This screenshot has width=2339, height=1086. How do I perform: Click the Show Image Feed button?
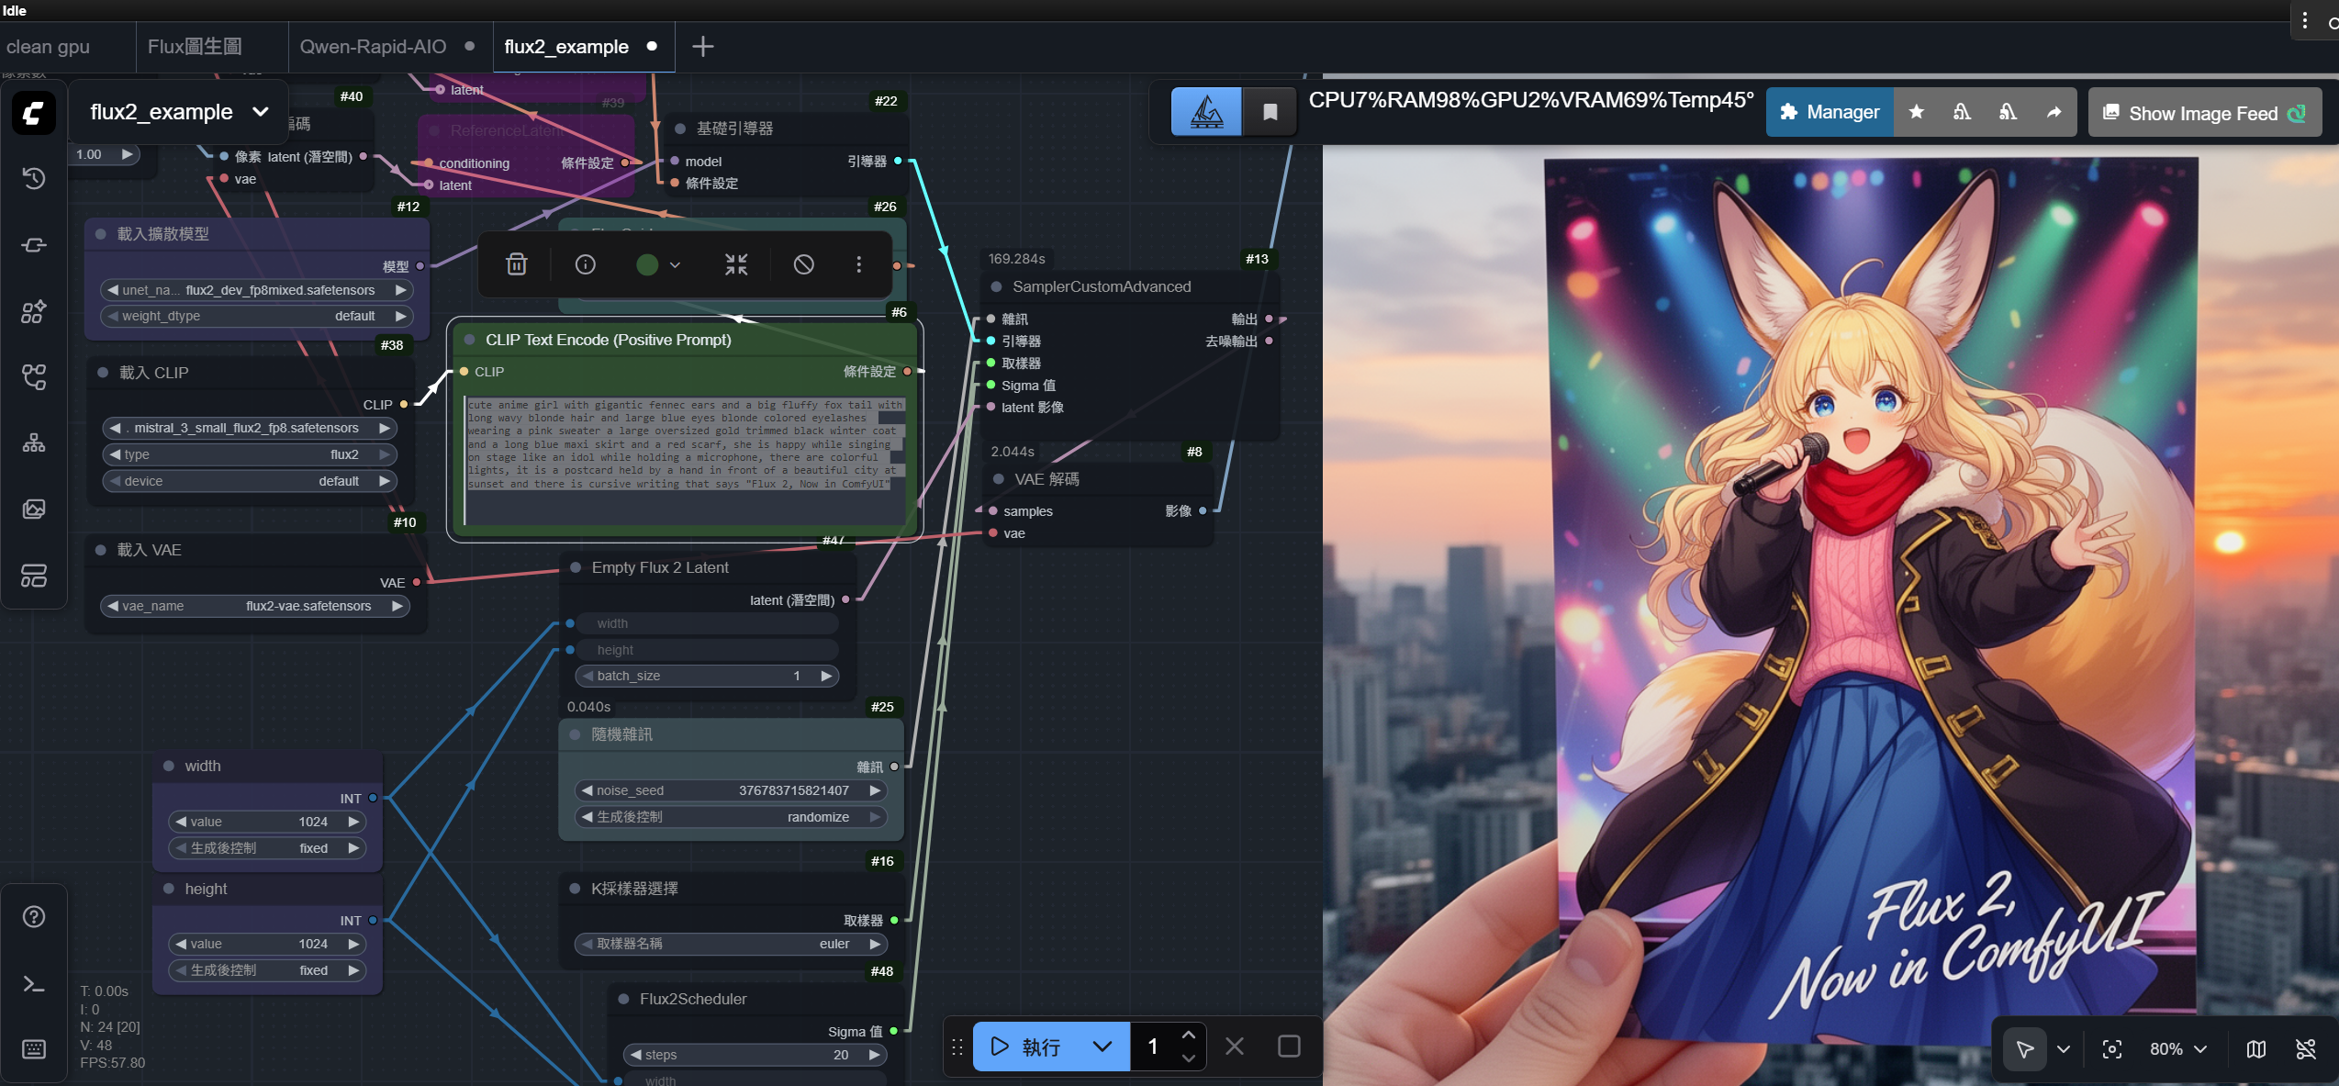[x=2204, y=113]
